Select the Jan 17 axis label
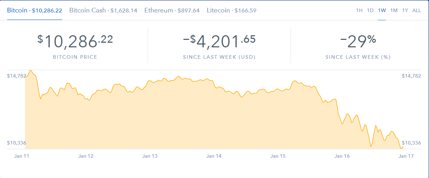This screenshot has height=178, width=429. coord(406,156)
